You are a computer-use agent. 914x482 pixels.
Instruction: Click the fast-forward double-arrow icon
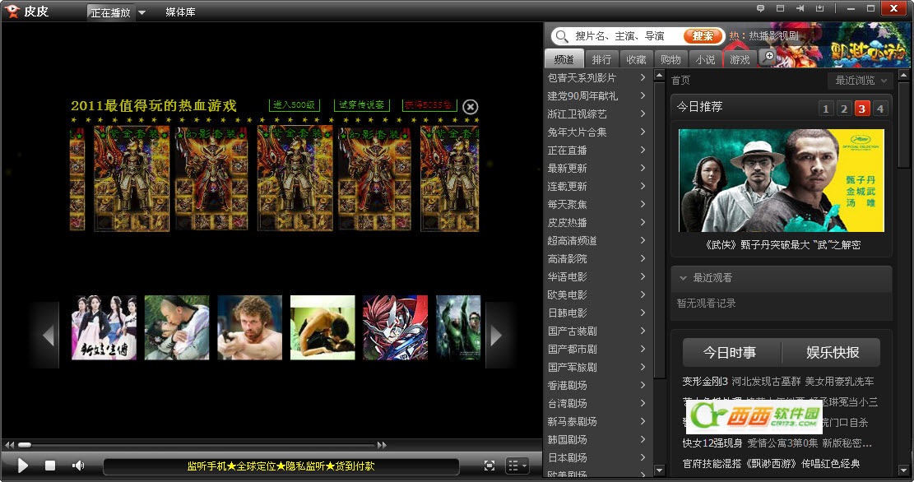click(382, 445)
